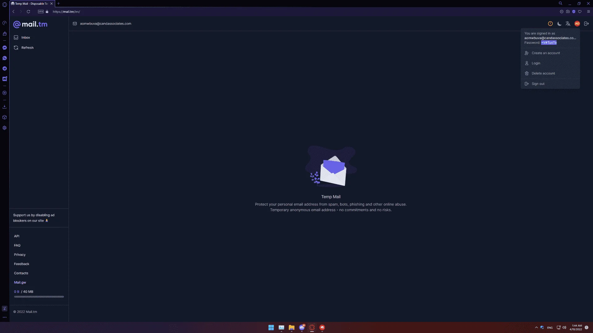The height and width of the screenshot is (333, 593).
Task: Open Telegram in the Opera sidebar
Action: [x=5, y=68]
